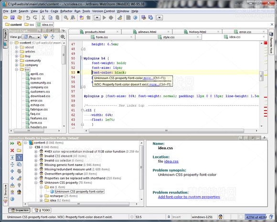The width and height of the screenshot is (277, 222).
Task: Open the View as dropdown
Action: 32,37
